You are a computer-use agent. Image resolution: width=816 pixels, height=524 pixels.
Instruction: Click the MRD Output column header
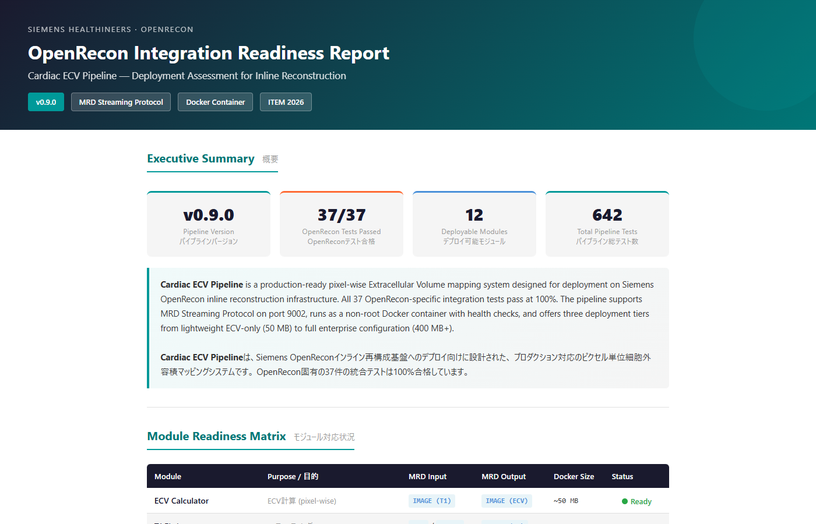click(x=504, y=476)
